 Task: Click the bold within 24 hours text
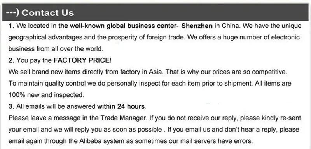click(121, 106)
